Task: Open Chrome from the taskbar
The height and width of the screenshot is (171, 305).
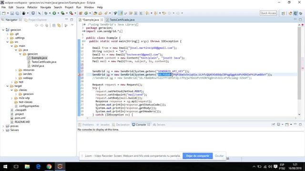Action: click(x=49, y=167)
